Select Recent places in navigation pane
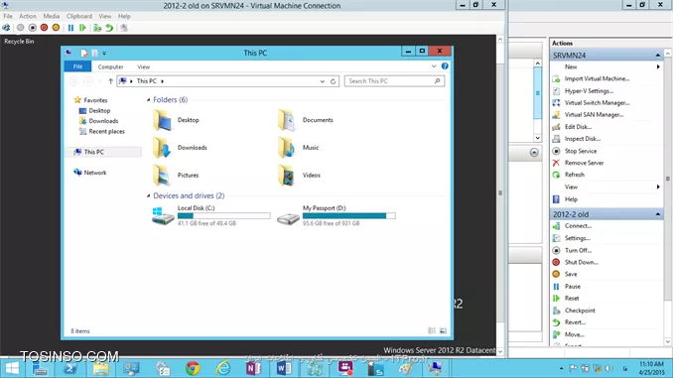Screen dimensions: 673x378 coord(106,131)
